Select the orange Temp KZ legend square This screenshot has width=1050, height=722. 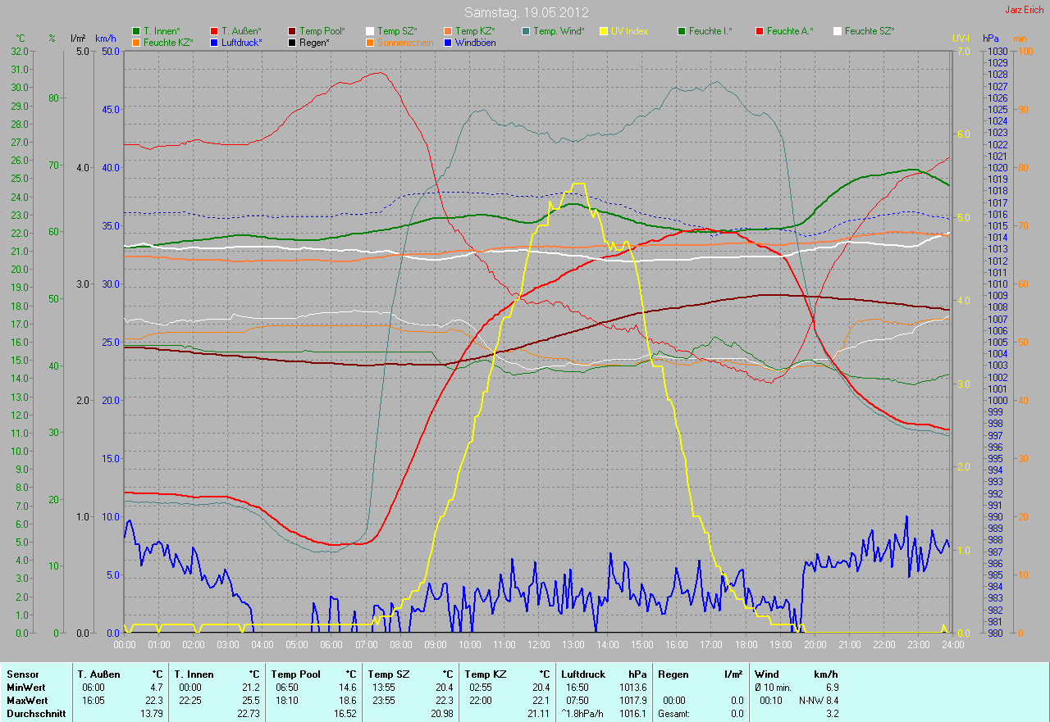(449, 31)
